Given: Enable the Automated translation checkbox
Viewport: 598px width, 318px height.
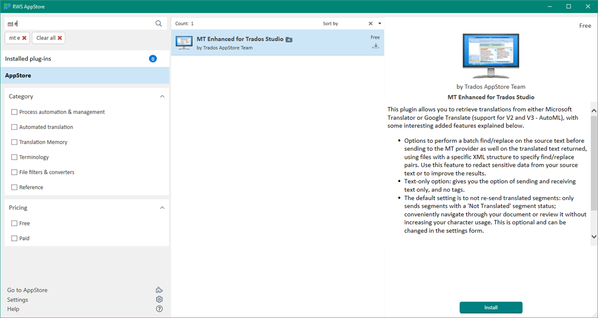Looking at the screenshot, I should [x=14, y=127].
